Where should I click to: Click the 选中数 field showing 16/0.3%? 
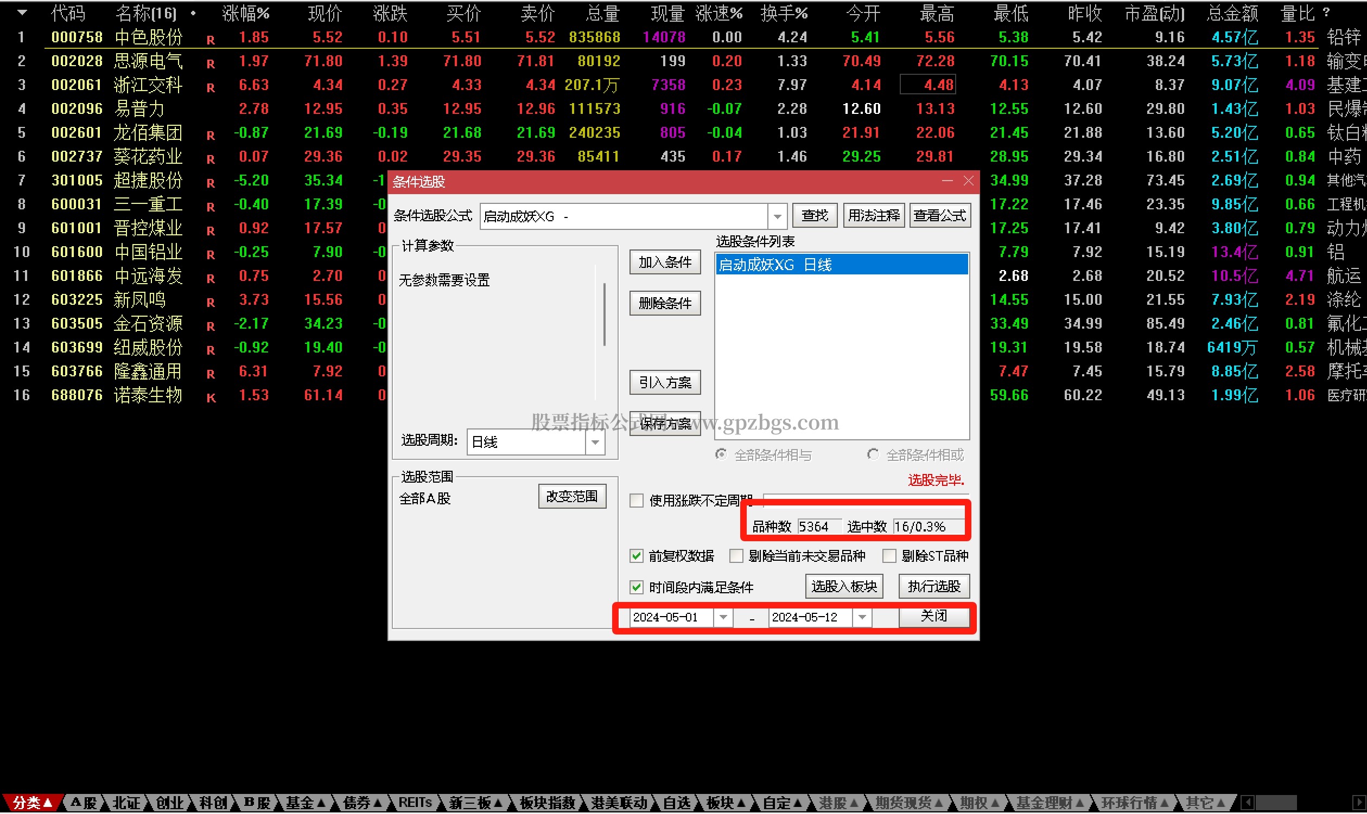coord(929,527)
